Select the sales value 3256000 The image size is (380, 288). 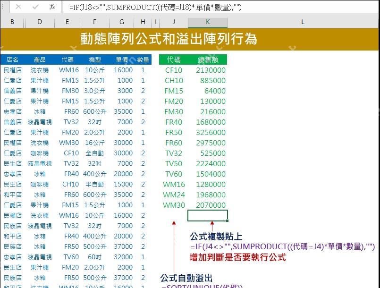[x=211, y=133]
